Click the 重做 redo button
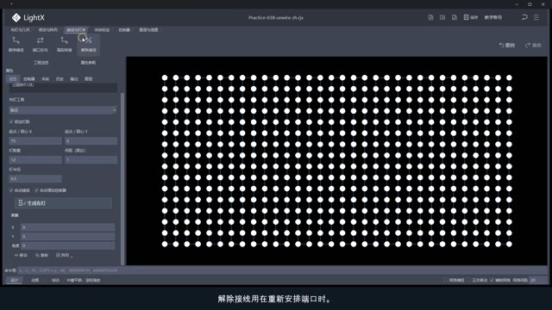552x310 pixels. click(x=533, y=45)
